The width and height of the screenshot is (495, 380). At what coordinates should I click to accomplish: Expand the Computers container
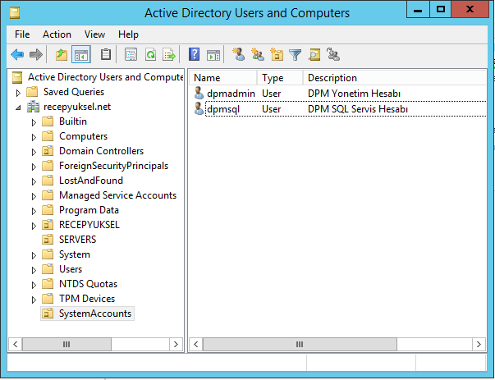tap(34, 137)
